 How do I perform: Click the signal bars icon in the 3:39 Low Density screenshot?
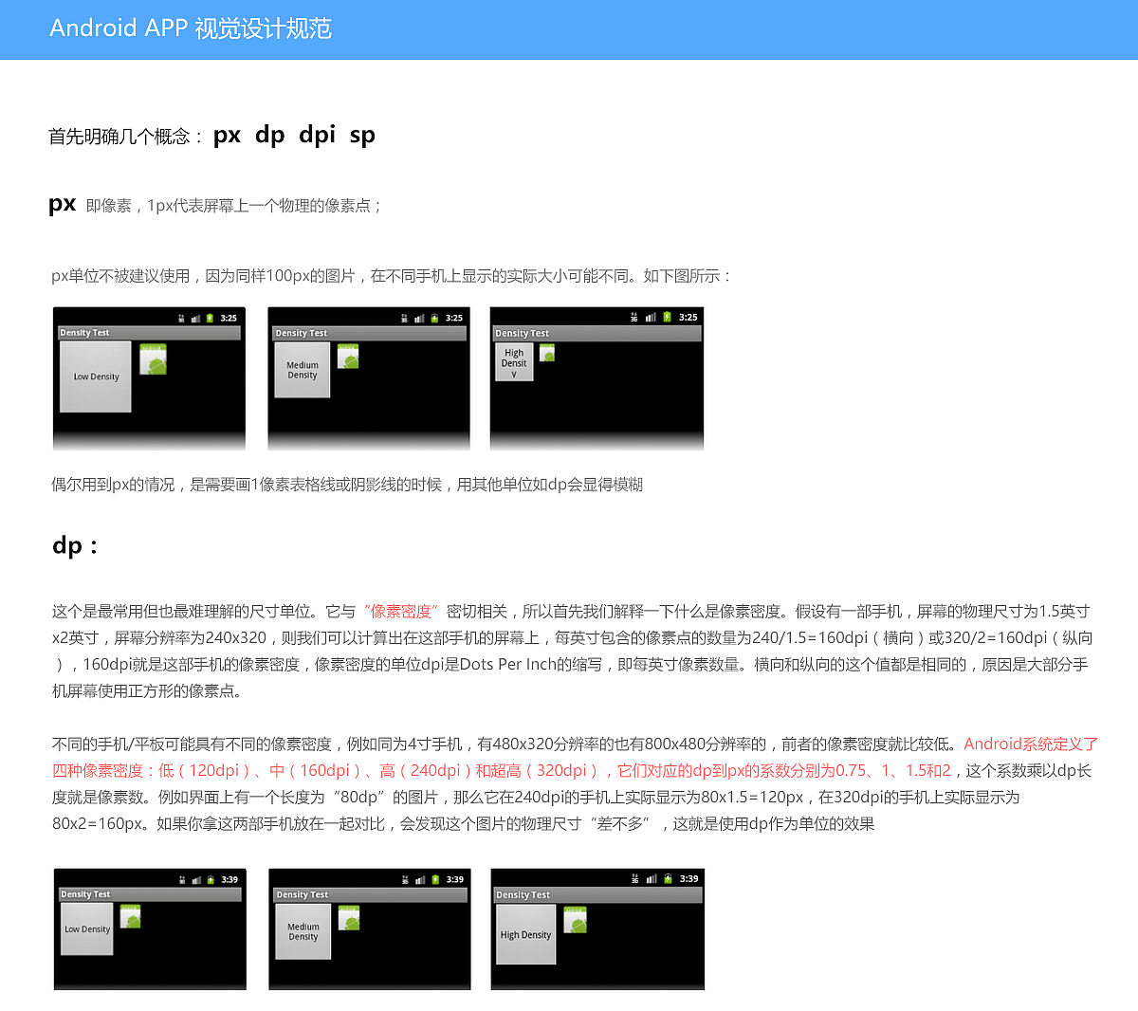(196, 880)
